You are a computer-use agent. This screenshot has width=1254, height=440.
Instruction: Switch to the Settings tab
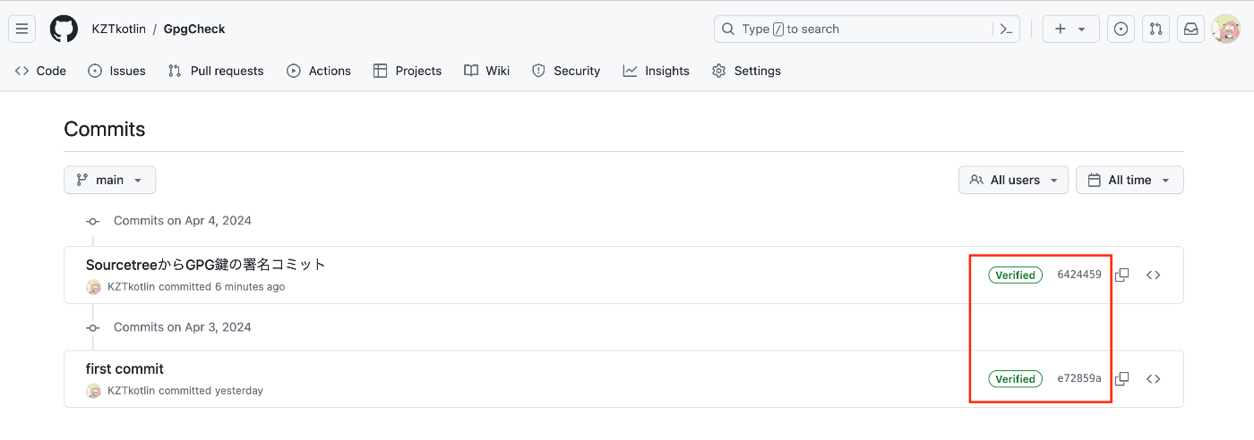point(746,71)
